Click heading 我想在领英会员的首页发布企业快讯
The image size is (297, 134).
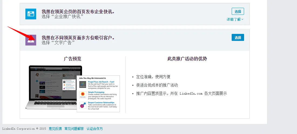point(78,12)
